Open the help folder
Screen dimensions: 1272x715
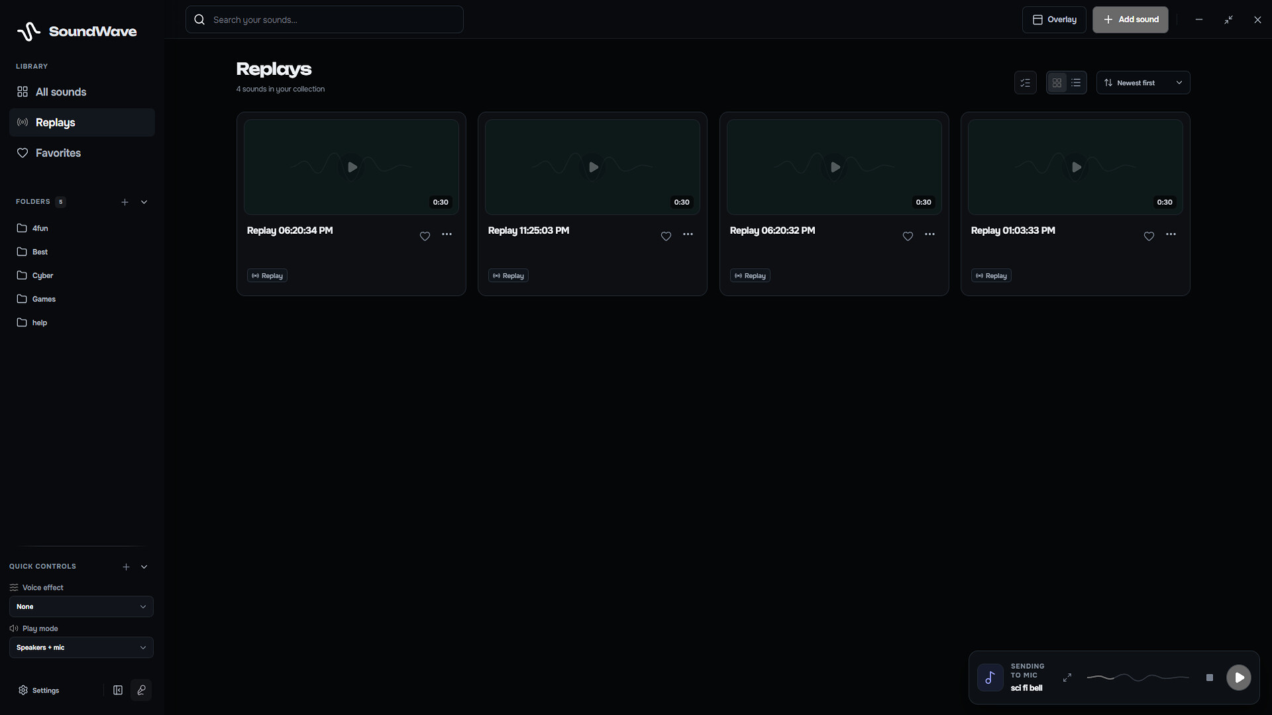82,323
